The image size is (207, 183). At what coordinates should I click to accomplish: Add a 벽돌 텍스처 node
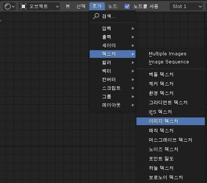(170, 74)
